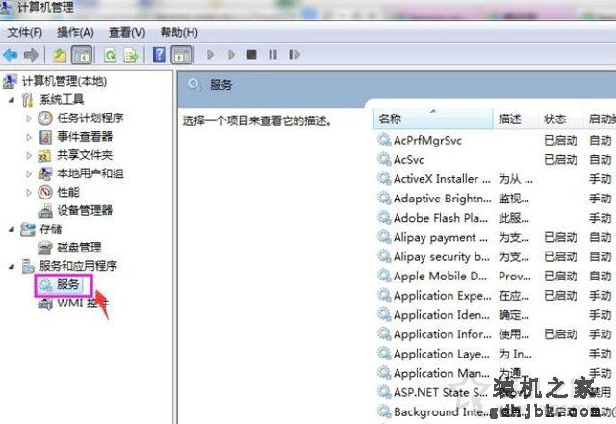Screen dimensions: 616x424
Task: Sort services by 名称 column header
Action: 433,119
